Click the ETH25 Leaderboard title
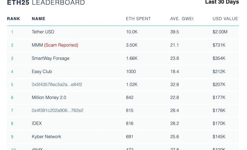The height and width of the screenshot is (150, 247). 46,3
